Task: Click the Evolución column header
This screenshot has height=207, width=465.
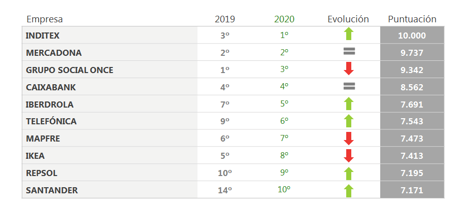Action: pos(348,19)
